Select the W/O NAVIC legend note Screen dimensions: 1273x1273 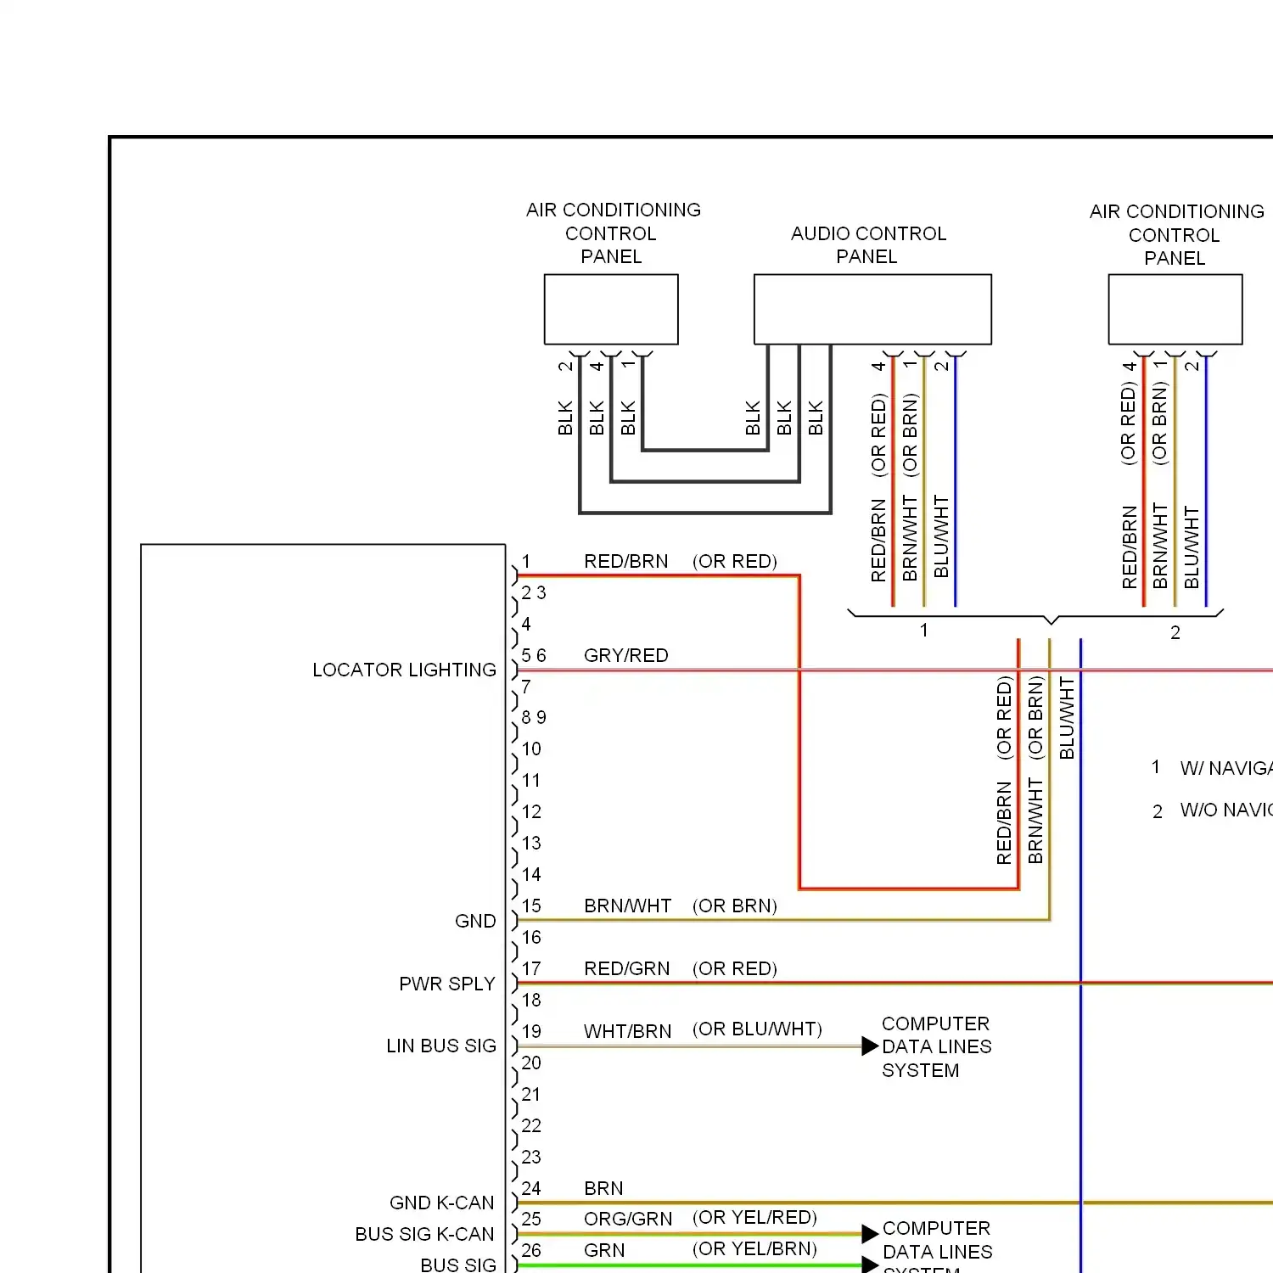pyautogui.click(x=1225, y=810)
